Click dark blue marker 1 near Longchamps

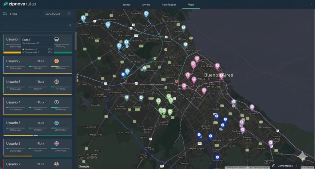(217, 158)
